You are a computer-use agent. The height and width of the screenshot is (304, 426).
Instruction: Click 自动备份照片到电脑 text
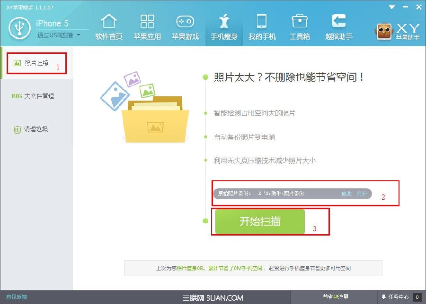pos(245,137)
